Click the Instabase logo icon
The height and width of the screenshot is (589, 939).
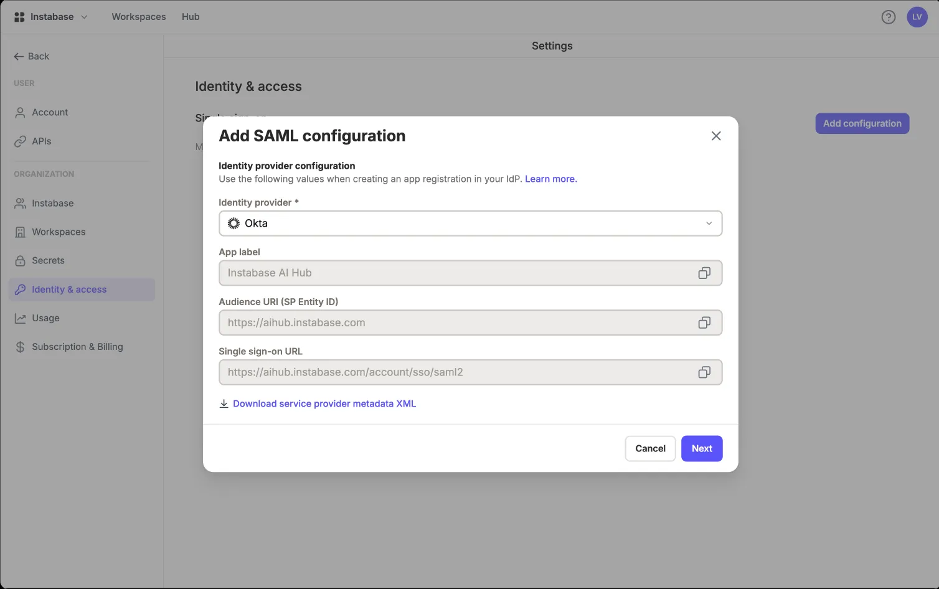coord(19,17)
